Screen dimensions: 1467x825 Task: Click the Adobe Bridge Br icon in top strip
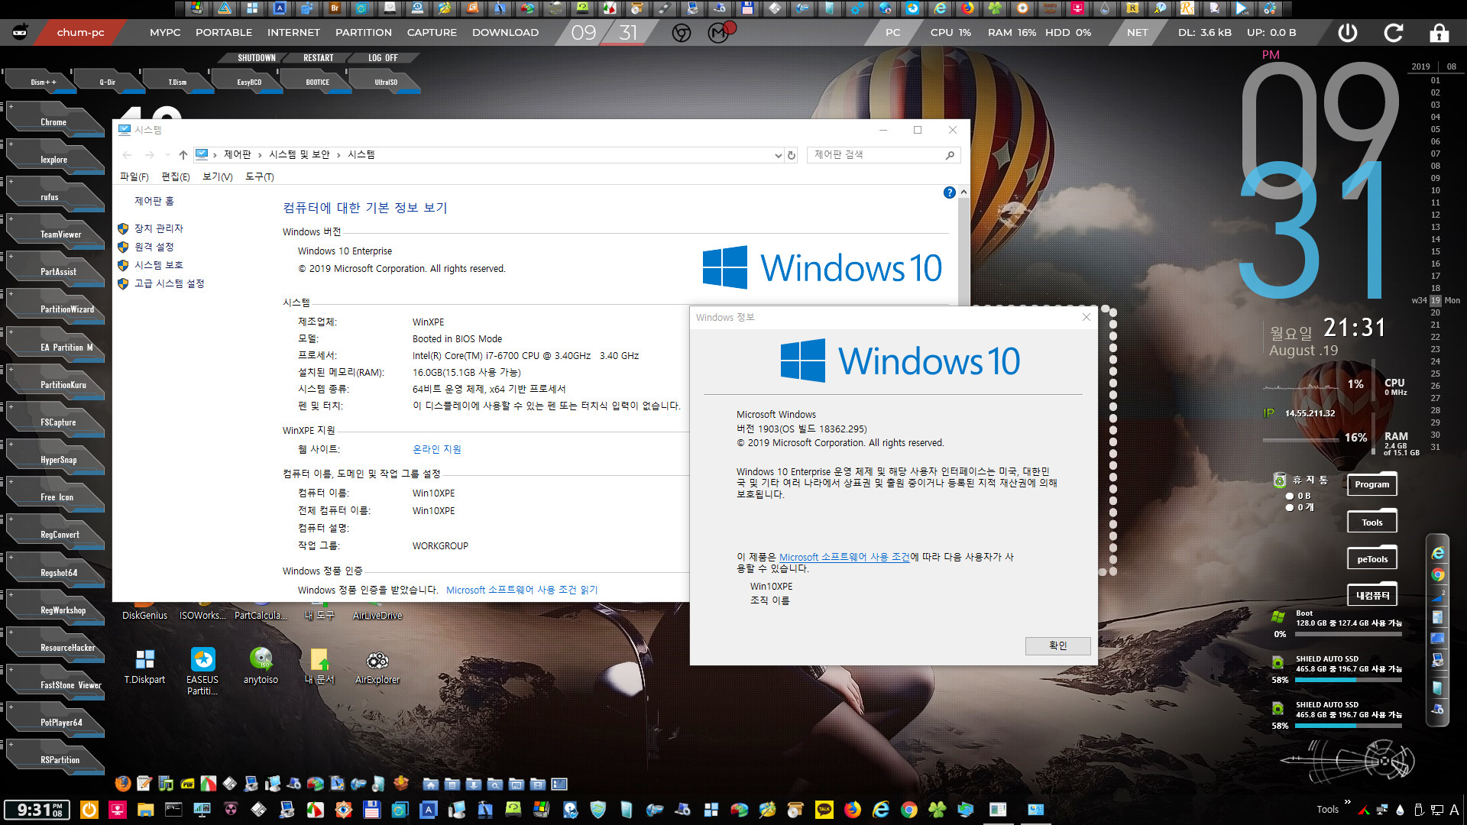coord(335,8)
